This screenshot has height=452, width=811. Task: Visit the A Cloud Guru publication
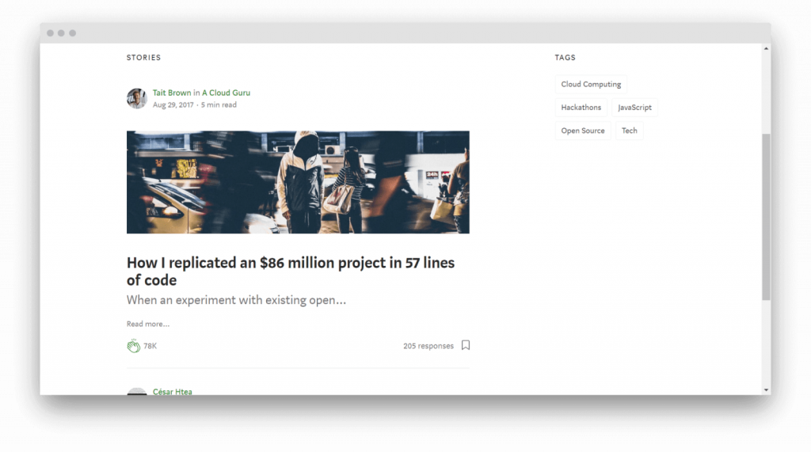tap(226, 93)
